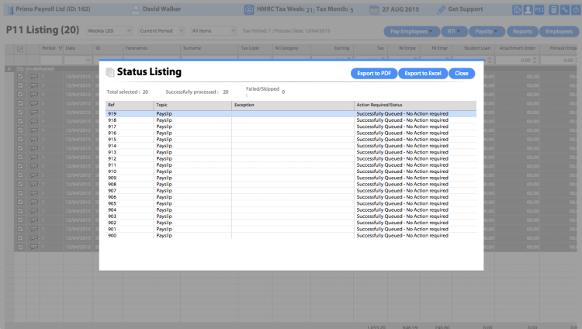Click Export to PDF button
This screenshot has height=329, width=582.
pyautogui.click(x=374, y=73)
